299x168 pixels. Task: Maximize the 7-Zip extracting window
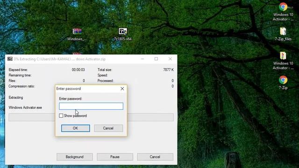(156, 59)
